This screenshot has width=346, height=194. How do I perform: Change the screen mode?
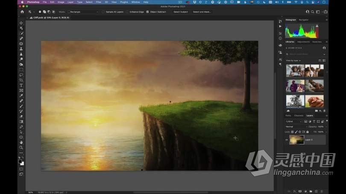tap(21, 174)
